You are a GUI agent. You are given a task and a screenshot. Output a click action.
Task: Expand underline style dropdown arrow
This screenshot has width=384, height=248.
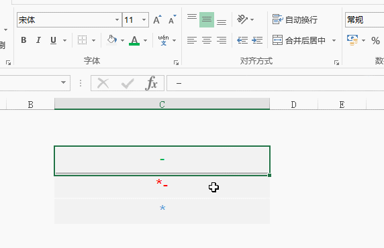point(64,40)
